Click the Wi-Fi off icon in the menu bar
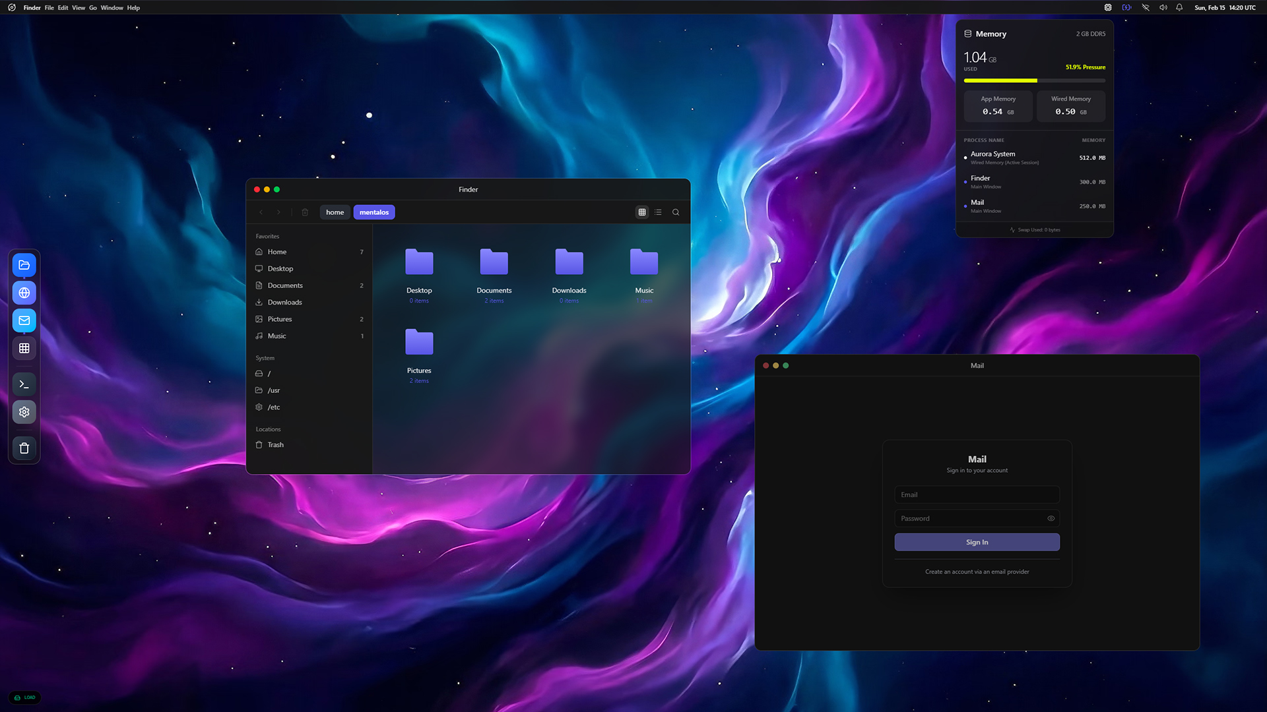The height and width of the screenshot is (712, 1267). coord(1146,8)
